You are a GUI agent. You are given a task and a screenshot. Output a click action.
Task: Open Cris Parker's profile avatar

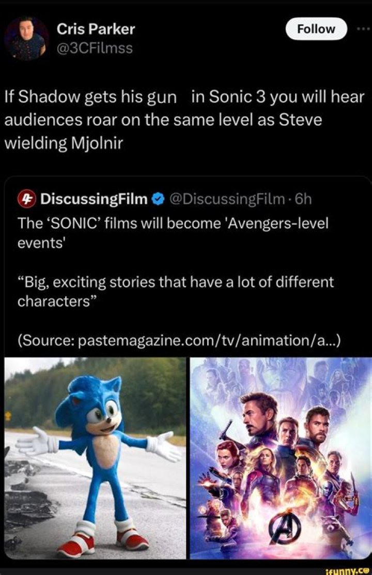coord(26,38)
